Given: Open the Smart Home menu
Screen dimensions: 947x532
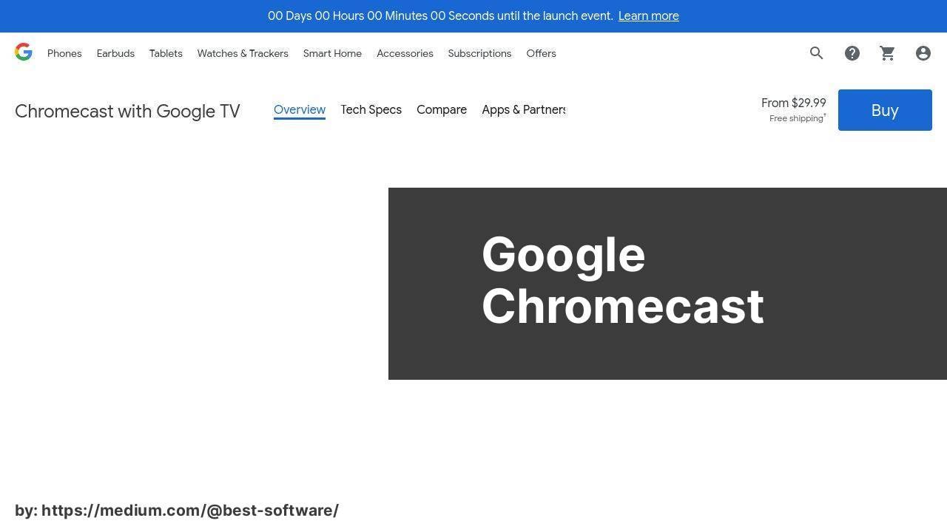Looking at the screenshot, I should tap(332, 53).
